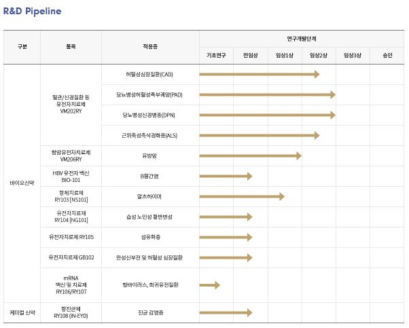Viewport: 409px width, 328px height.
Task: Click the progress arrow in the 유방암 row
Action: point(251,156)
